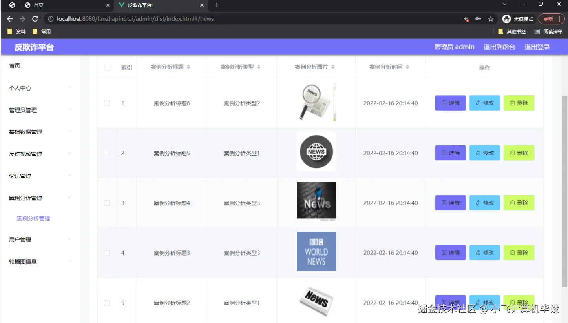This screenshot has width=568, height=323.
Task: Go forward in browser history
Action: click(22, 19)
